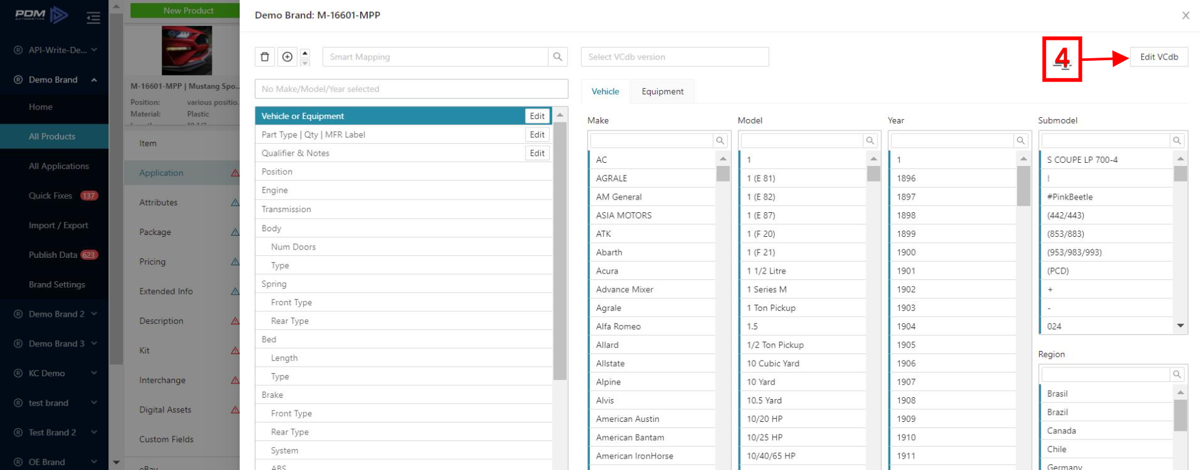The height and width of the screenshot is (470, 1201).
Task: Click the Make filter input field
Action: [x=651, y=141]
